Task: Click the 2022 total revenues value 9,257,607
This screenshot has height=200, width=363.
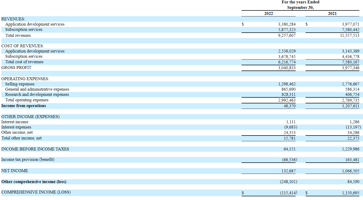Action: click(287, 36)
